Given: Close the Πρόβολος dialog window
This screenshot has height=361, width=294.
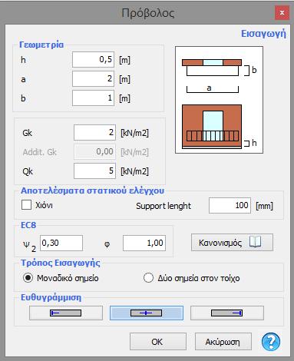Looking at the screenshot, I should [x=282, y=13].
